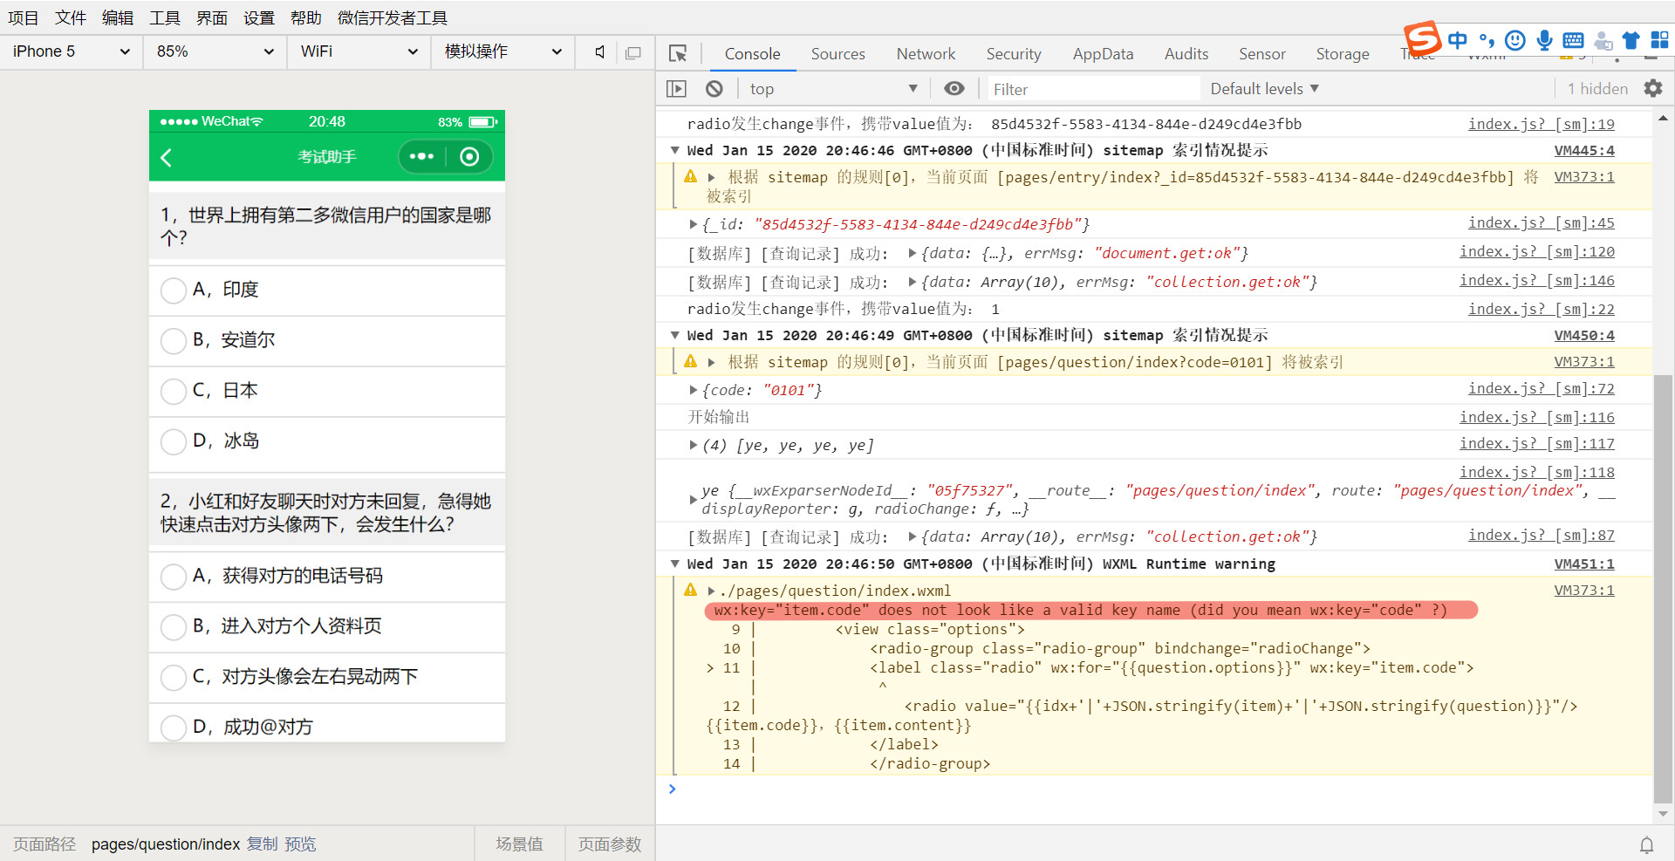The height and width of the screenshot is (861, 1675).
Task: Select option B, 安道尔 radio
Action: pyautogui.click(x=174, y=341)
